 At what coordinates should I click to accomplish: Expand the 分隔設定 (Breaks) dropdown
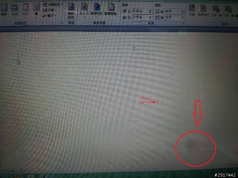tap(52, 4)
